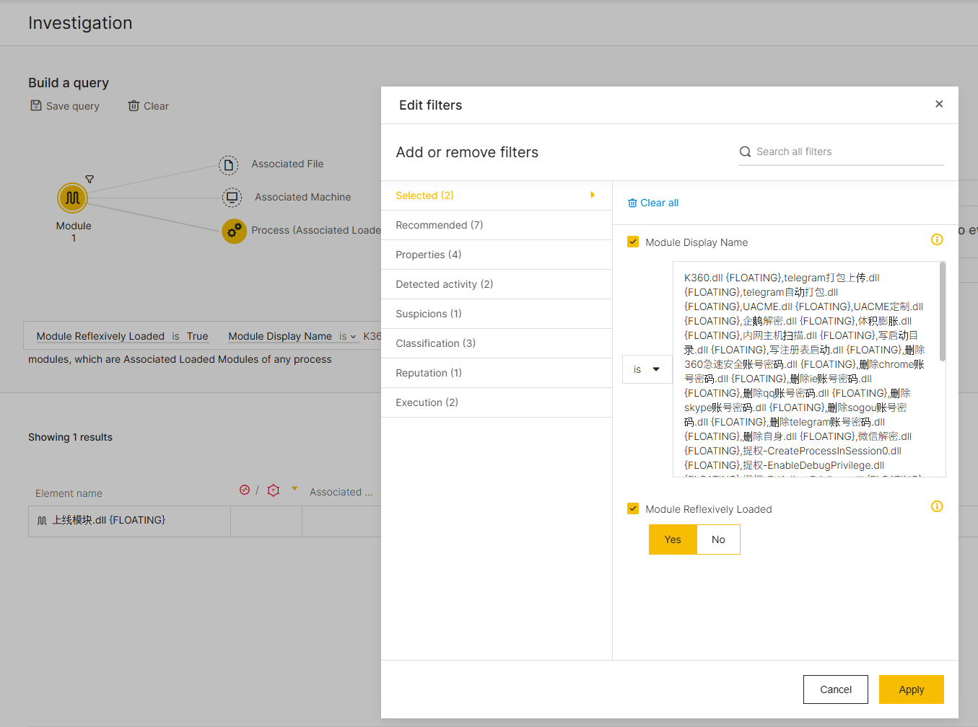Click the Clear trash icon in query builder
Screen dimensions: 978x727
coord(134,106)
